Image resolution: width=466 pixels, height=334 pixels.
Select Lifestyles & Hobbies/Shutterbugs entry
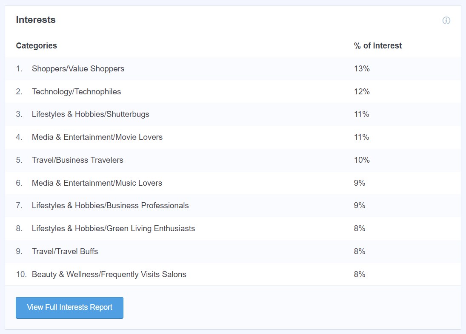coord(90,114)
